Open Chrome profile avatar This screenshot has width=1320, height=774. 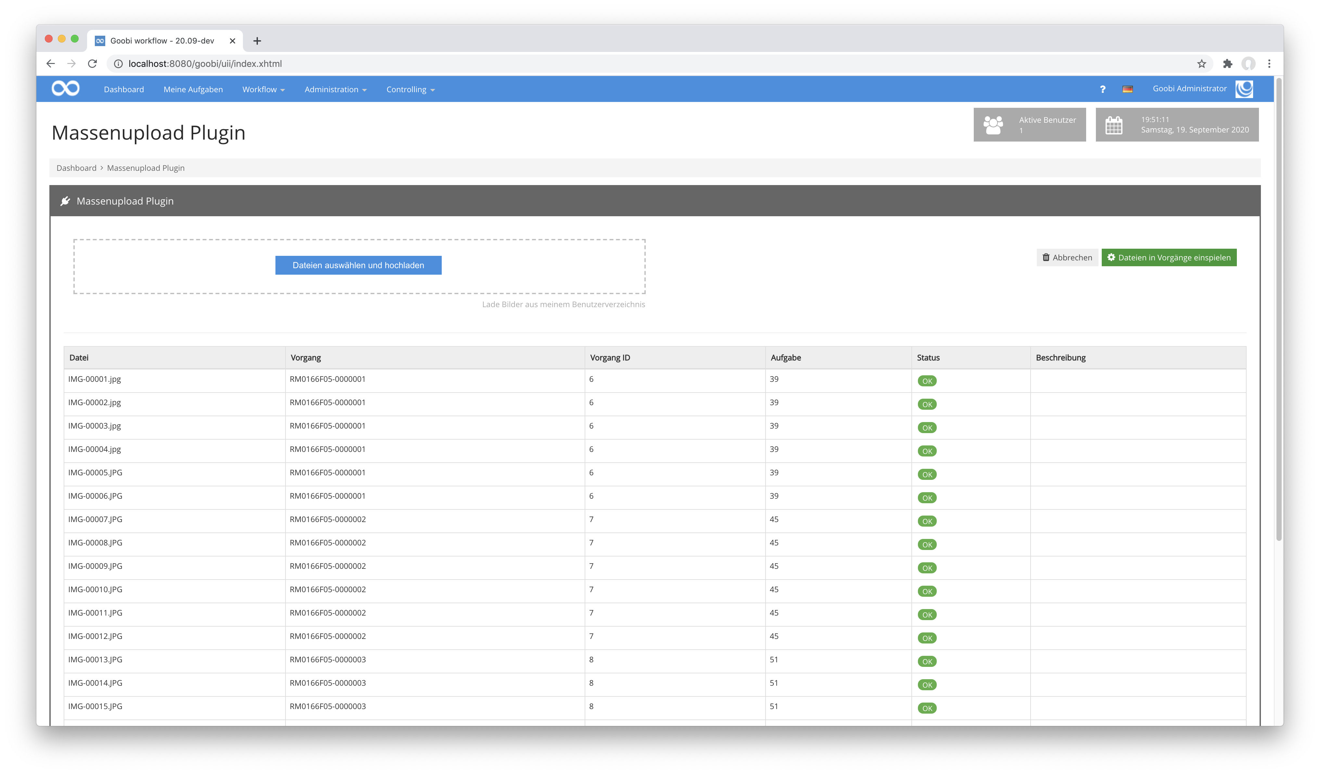[x=1248, y=63]
